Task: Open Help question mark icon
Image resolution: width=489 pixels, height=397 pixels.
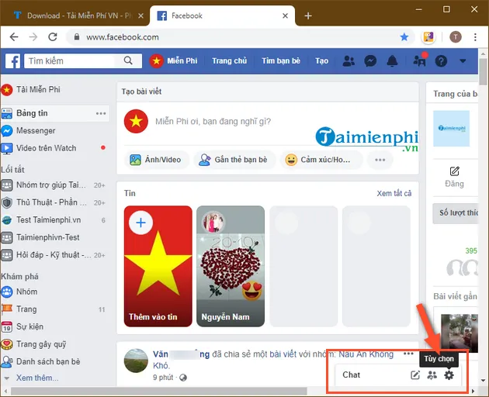Action: (441, 60)
